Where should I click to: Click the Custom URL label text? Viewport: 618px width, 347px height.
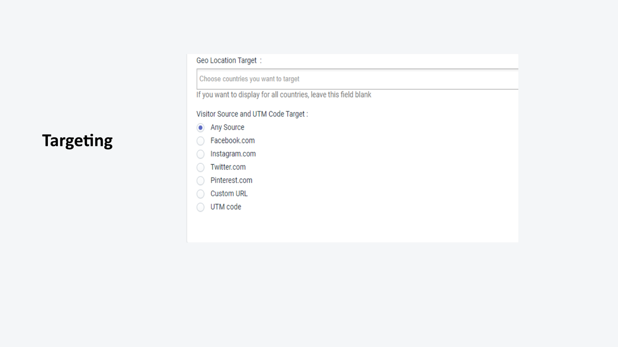click(x=229, y=193)
